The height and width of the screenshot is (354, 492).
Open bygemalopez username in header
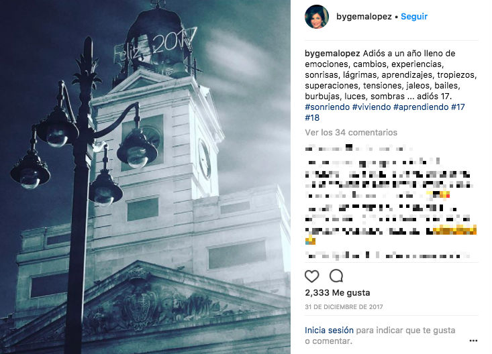tap(364, 17)
